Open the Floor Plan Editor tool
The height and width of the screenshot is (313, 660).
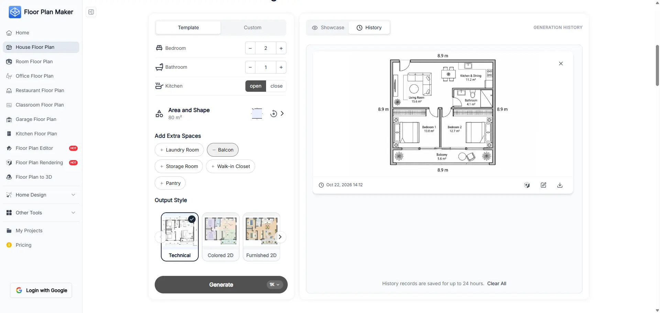tap(41, 148)
